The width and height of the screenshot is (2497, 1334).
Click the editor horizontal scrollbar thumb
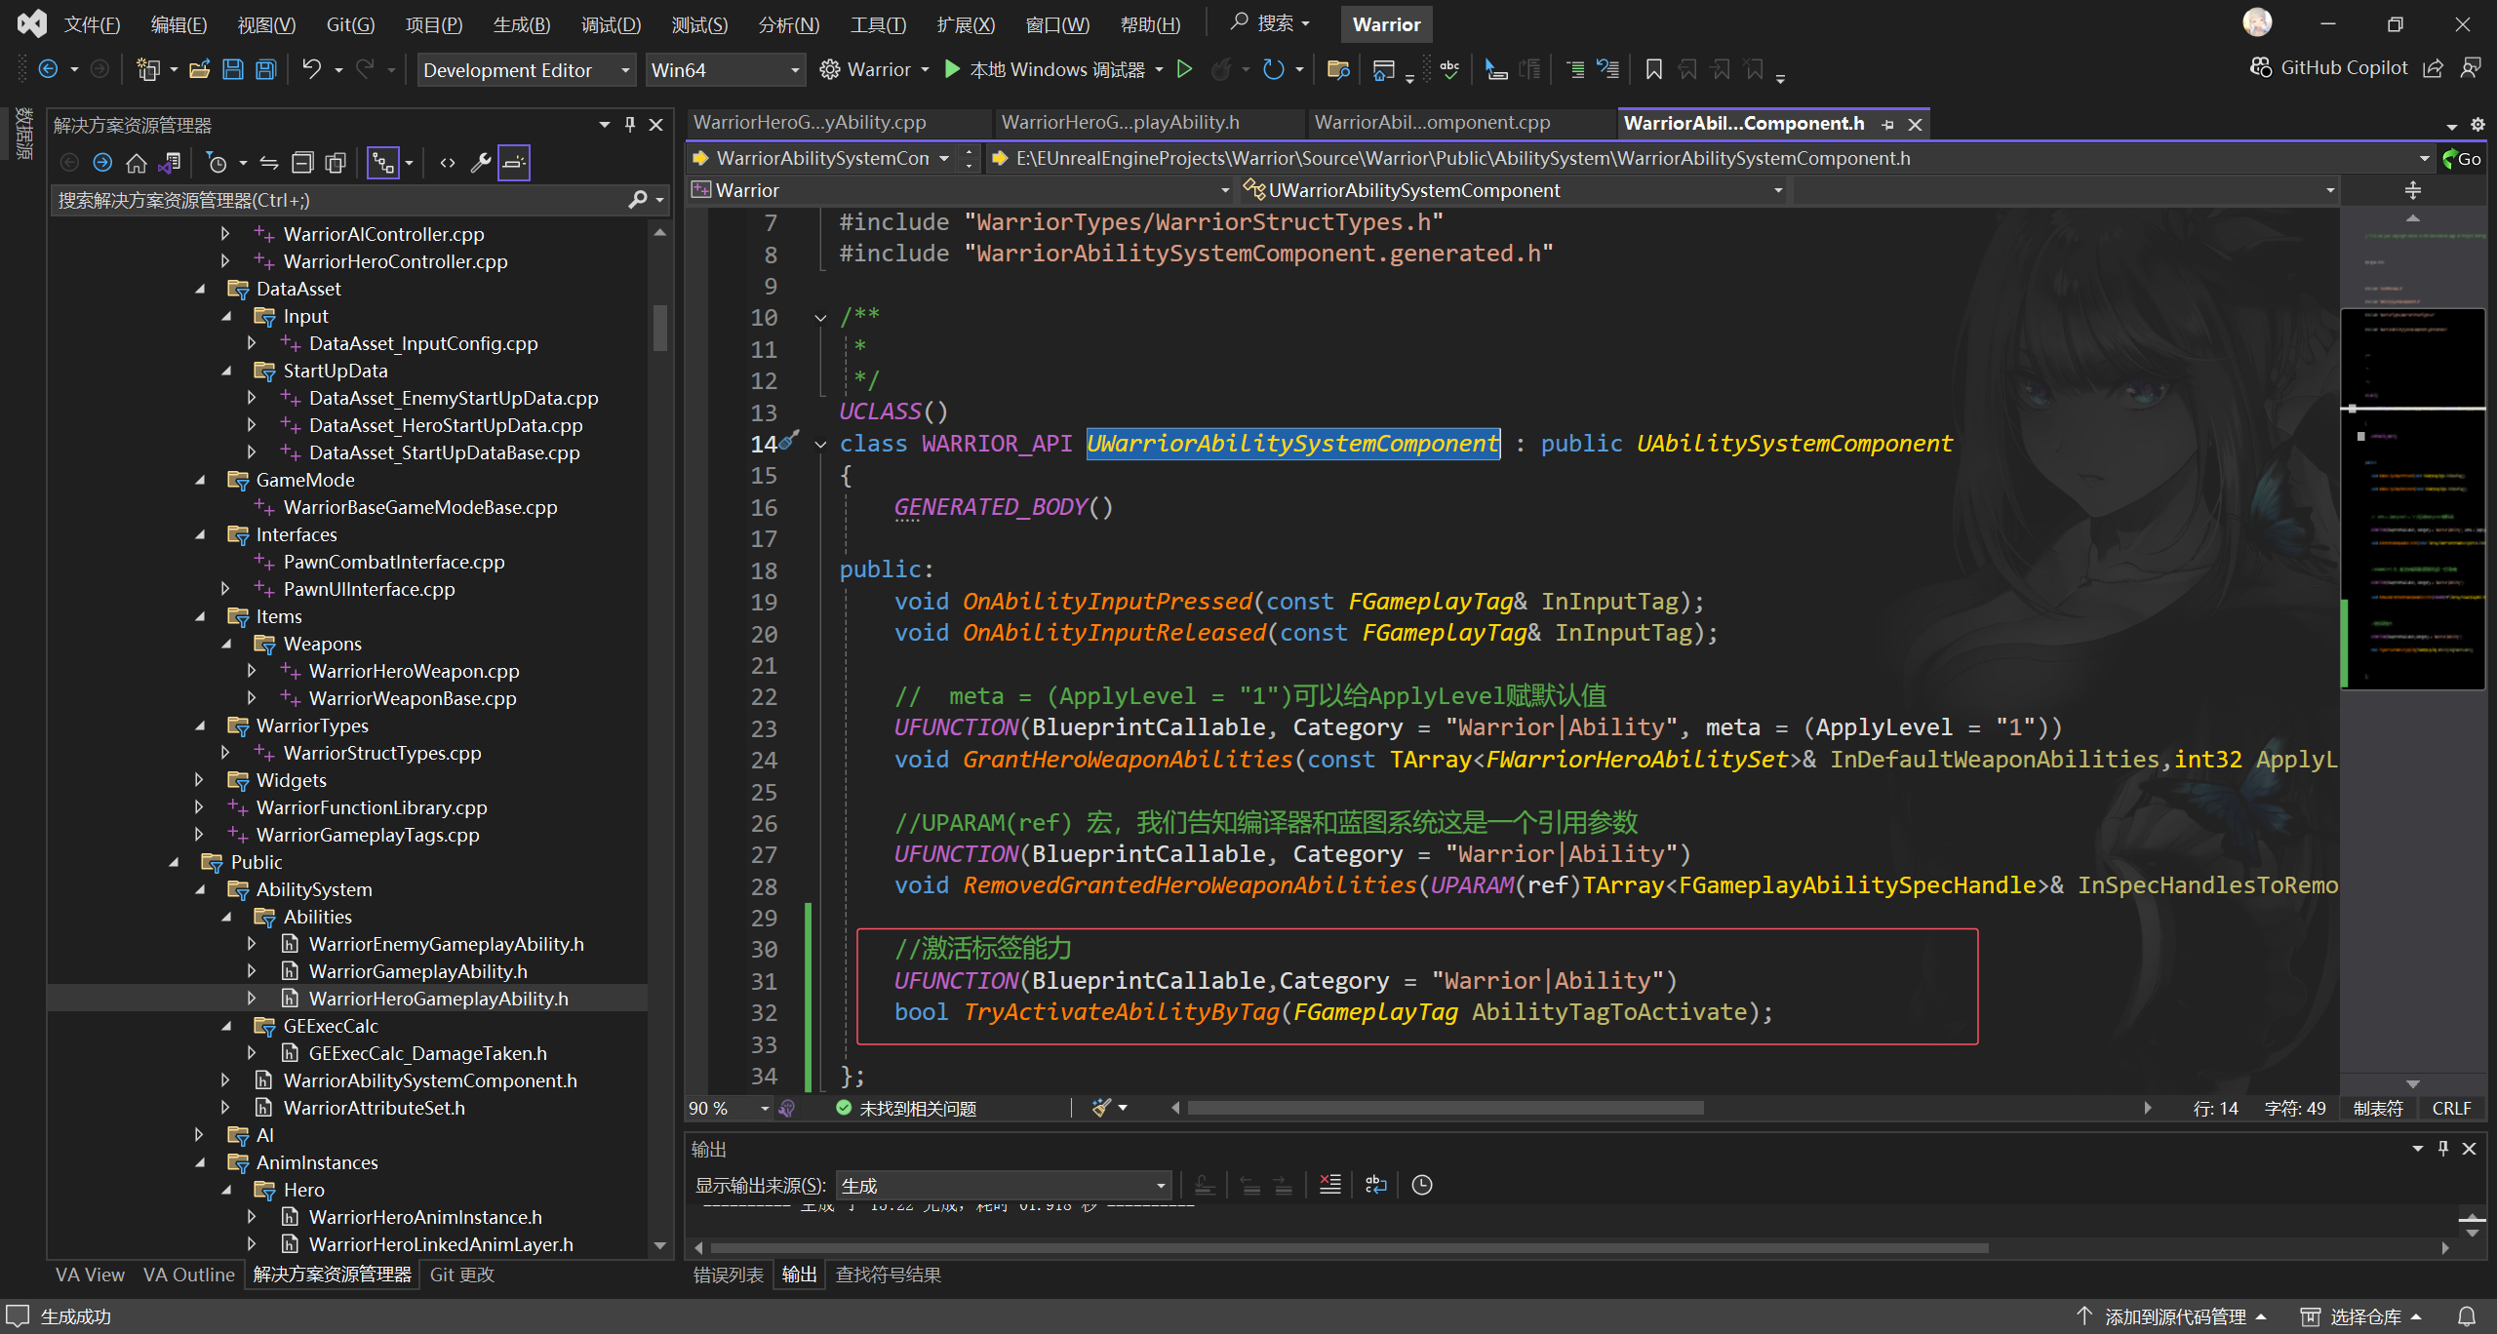[1444, 1108]
